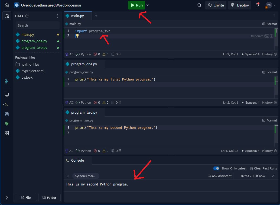Screen dimensions: 280x205
Task: Open main.py in the file tree
Action: pyautogui.click(x=37, y=34)
